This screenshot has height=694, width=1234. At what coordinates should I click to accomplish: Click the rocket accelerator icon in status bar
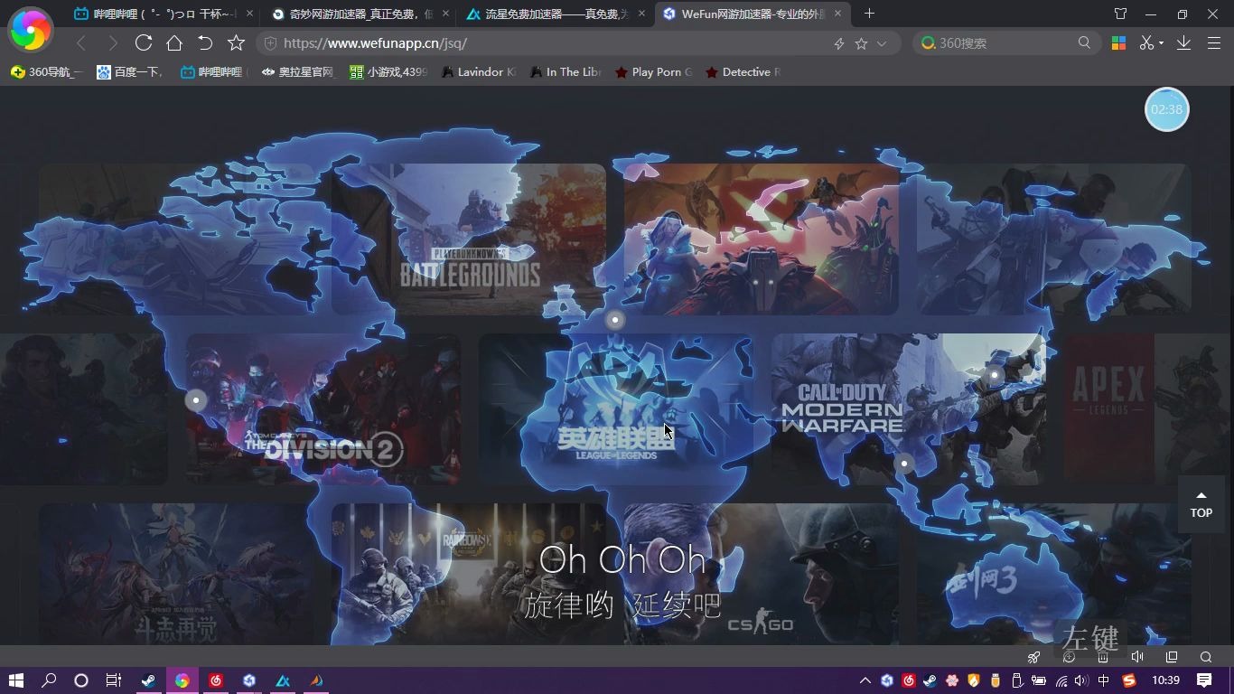point(1034,657)
